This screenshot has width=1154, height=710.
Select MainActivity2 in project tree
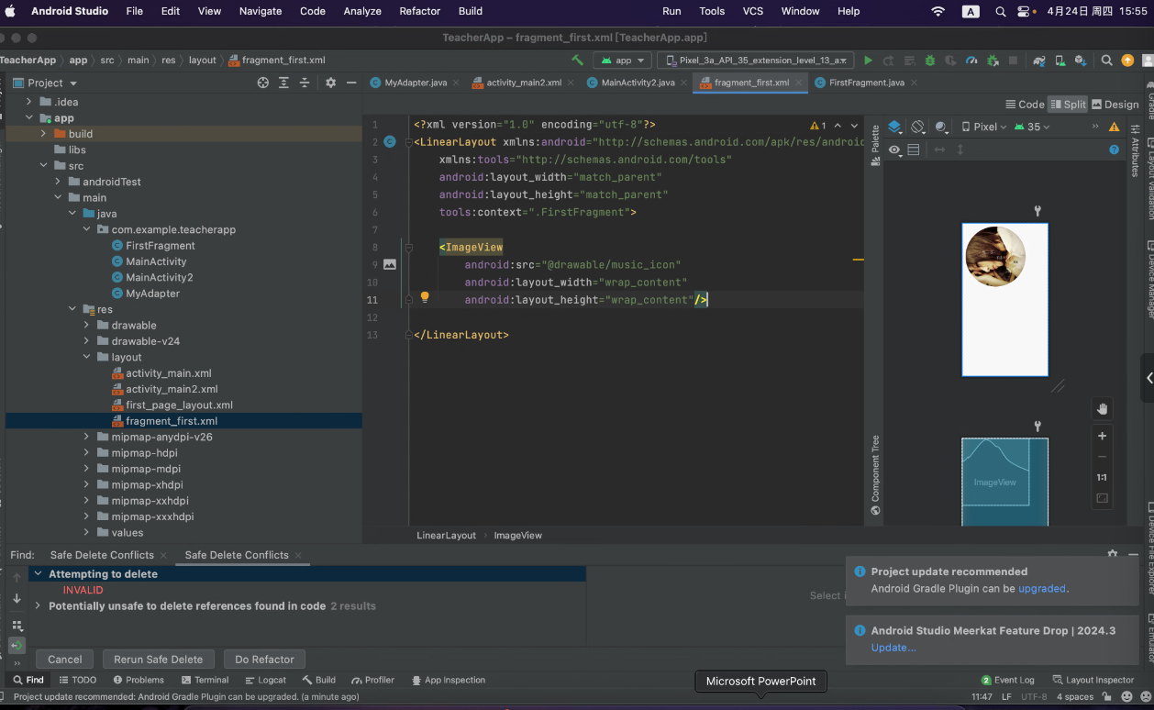coord(160,277)
